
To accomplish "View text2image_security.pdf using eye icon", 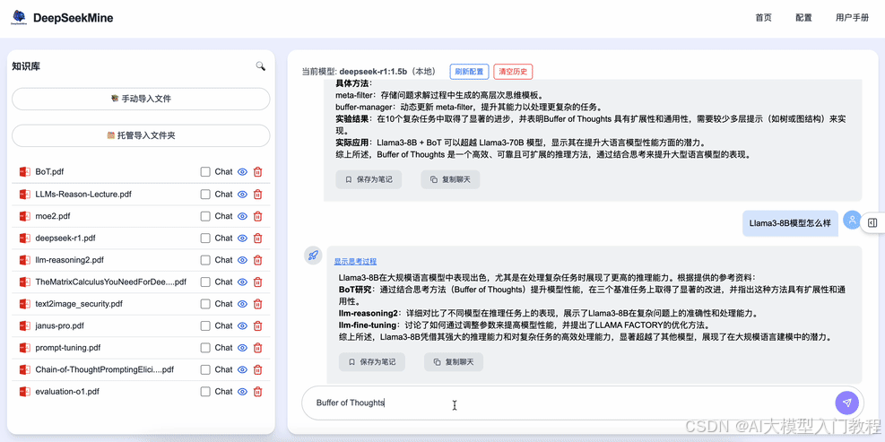I will pos(243,304).
